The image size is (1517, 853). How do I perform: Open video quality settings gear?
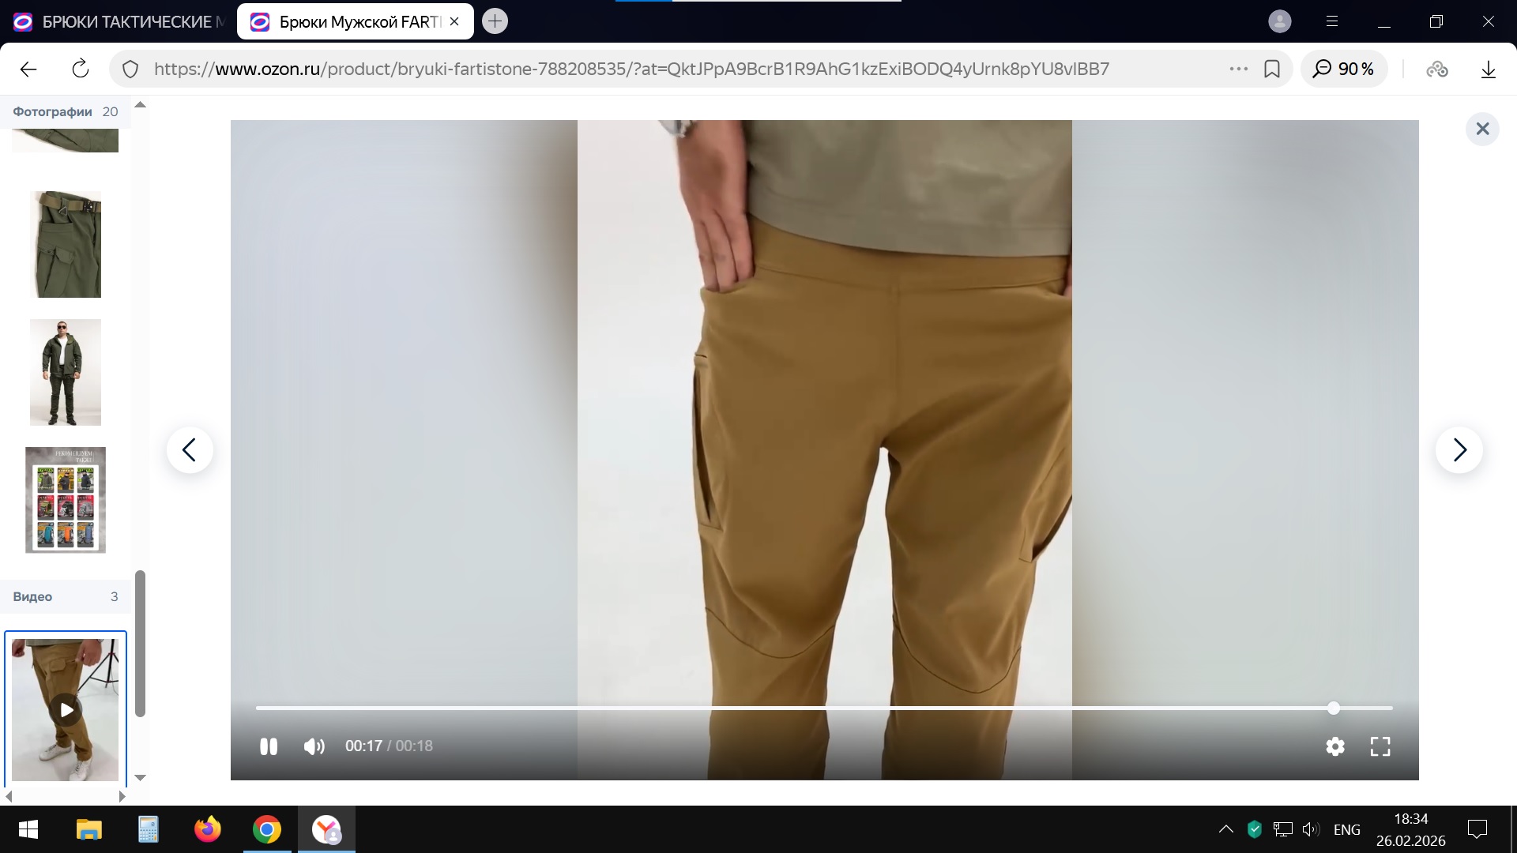coord(1335,746)
